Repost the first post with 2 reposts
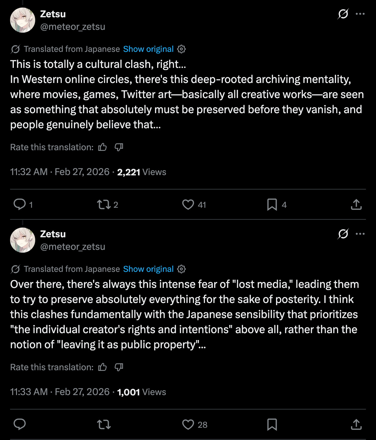The width and height of the screenshot is (376, 440). click(x=103, y=205)
